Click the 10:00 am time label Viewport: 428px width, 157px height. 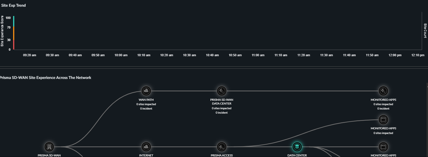(121, 55)
